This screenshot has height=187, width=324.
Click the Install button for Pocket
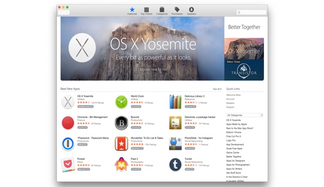[x=84, y=169]
